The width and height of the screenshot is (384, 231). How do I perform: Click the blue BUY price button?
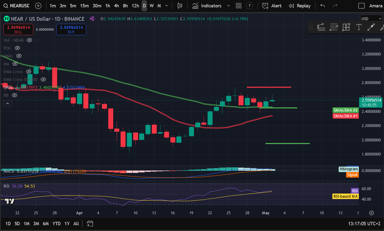coord(71,29)
